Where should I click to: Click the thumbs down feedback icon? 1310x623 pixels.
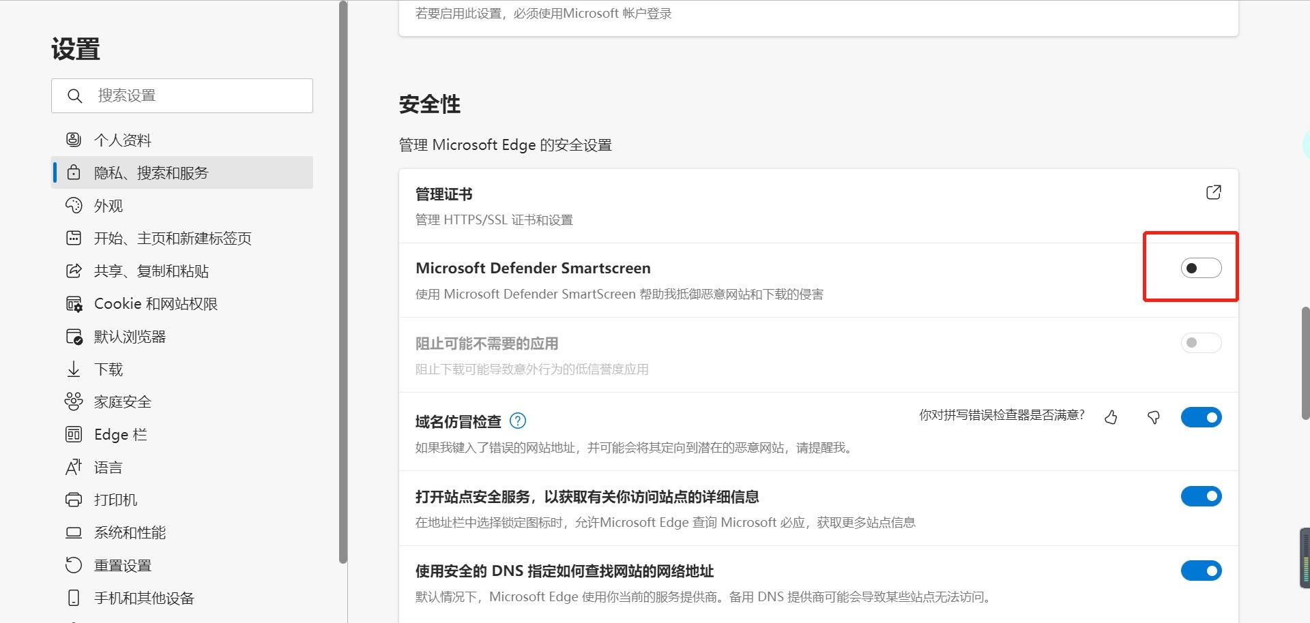[x=1154, y=417]
